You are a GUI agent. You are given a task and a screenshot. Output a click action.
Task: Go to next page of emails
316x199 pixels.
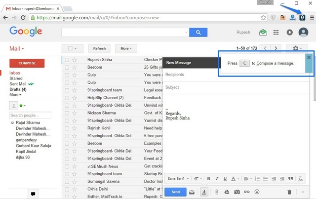(x=276, y=48)
